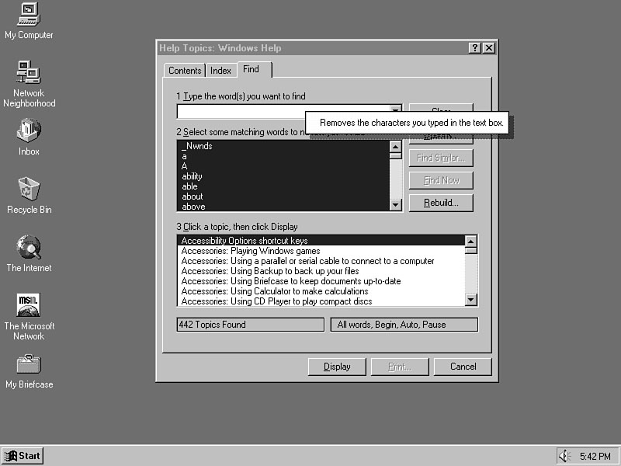Click the Rebuild button

point(441,203)
